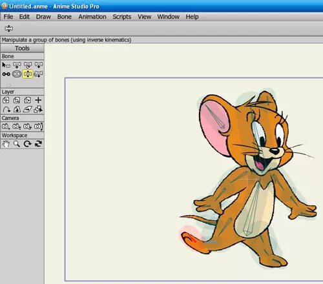Image resolution: width=323 pixels, height=284 pixels.
Task: Select the Select Bone arrow tool
Action: tap(6, 65)
